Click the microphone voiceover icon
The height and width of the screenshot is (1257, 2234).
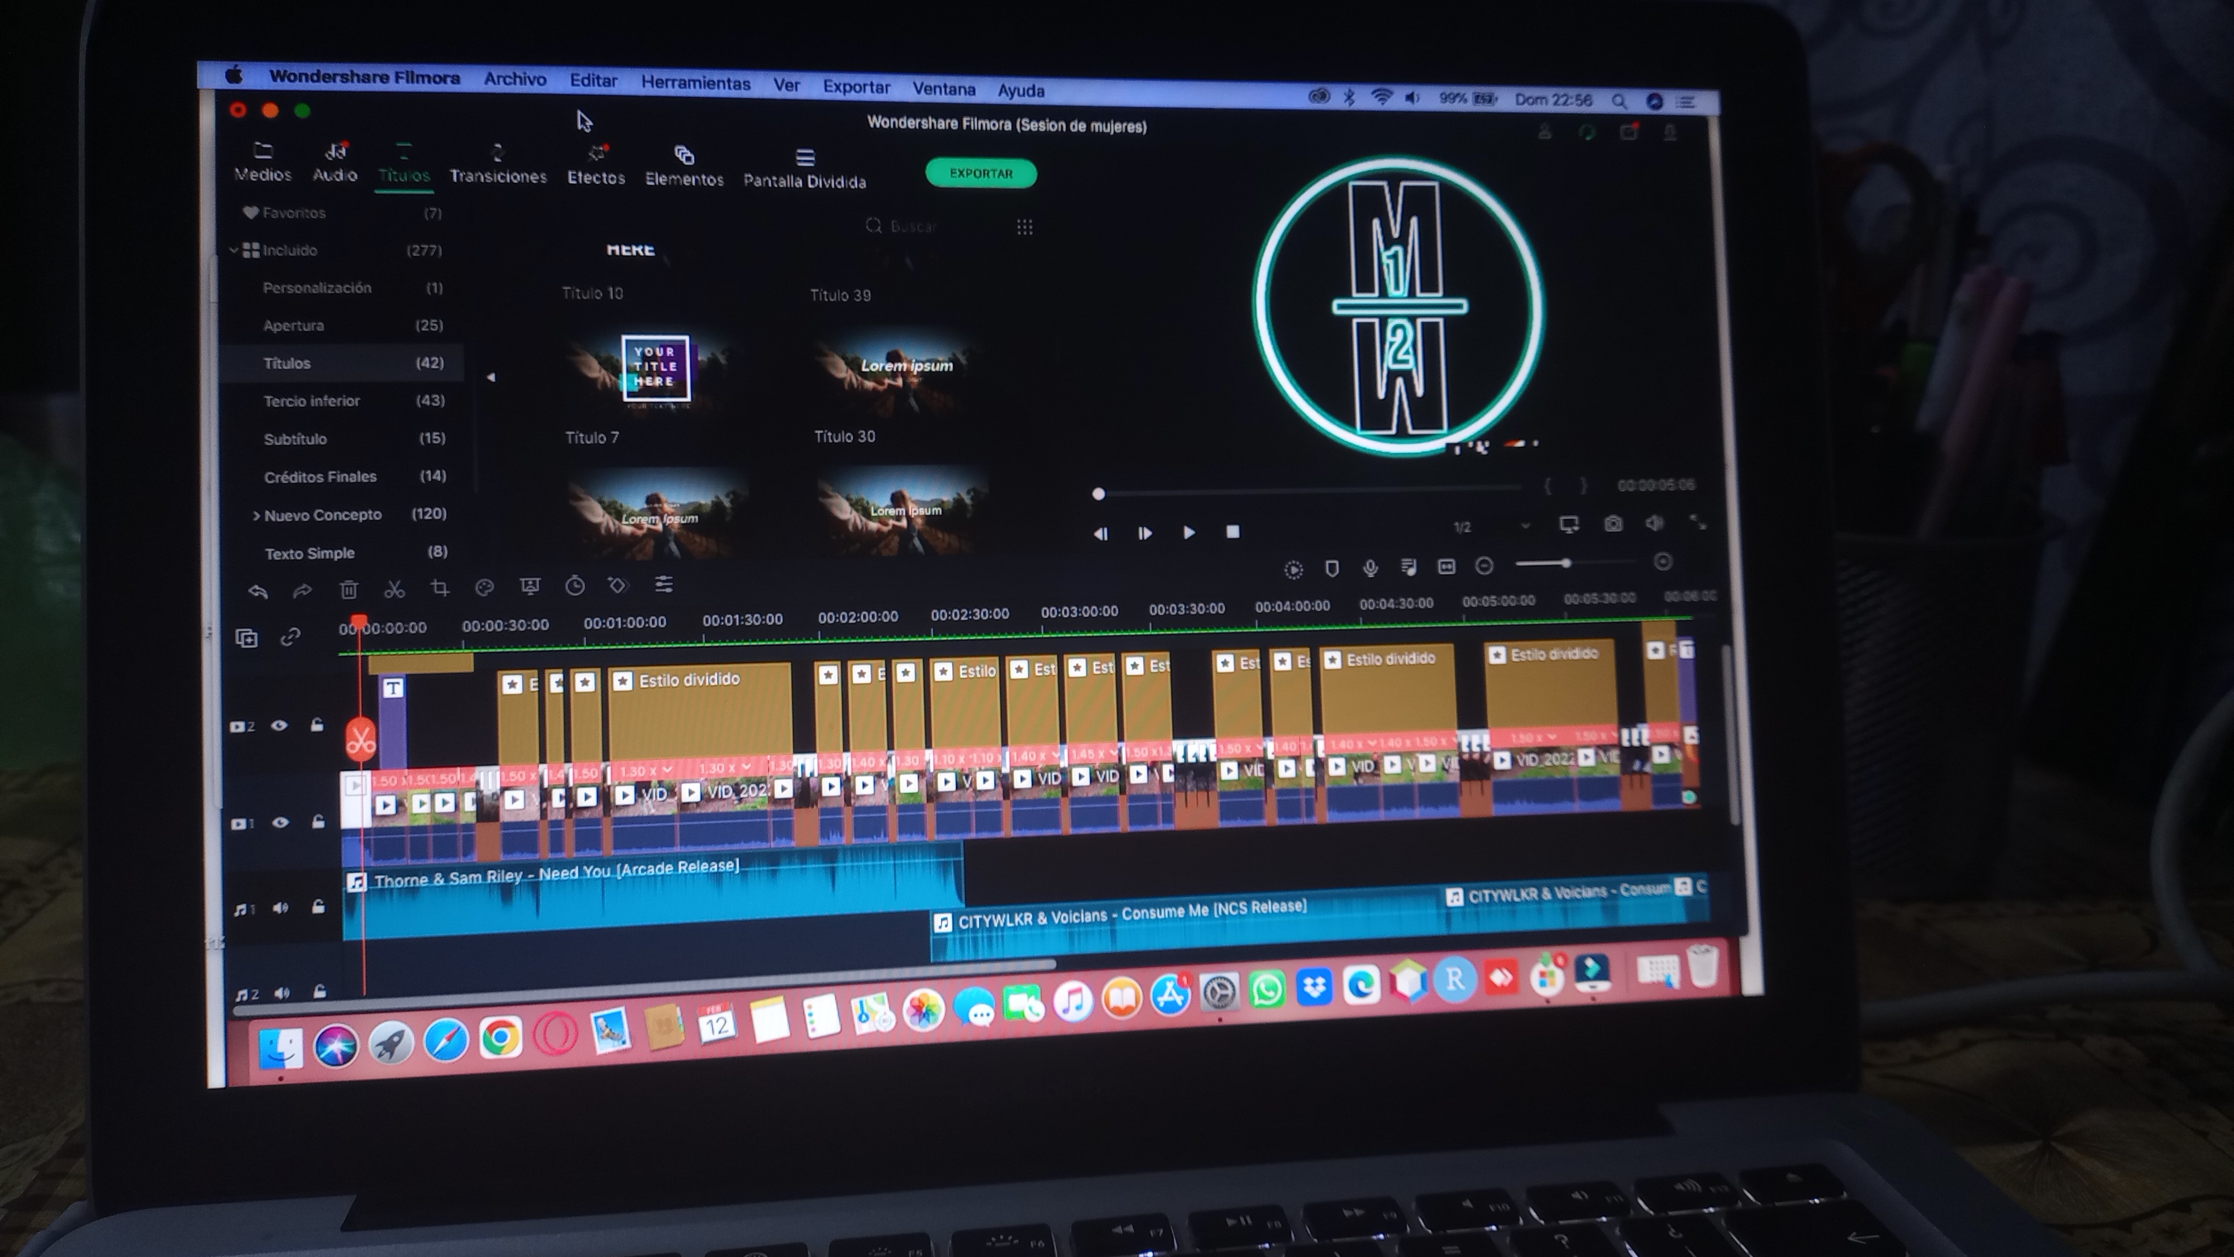click(1370, 568)
